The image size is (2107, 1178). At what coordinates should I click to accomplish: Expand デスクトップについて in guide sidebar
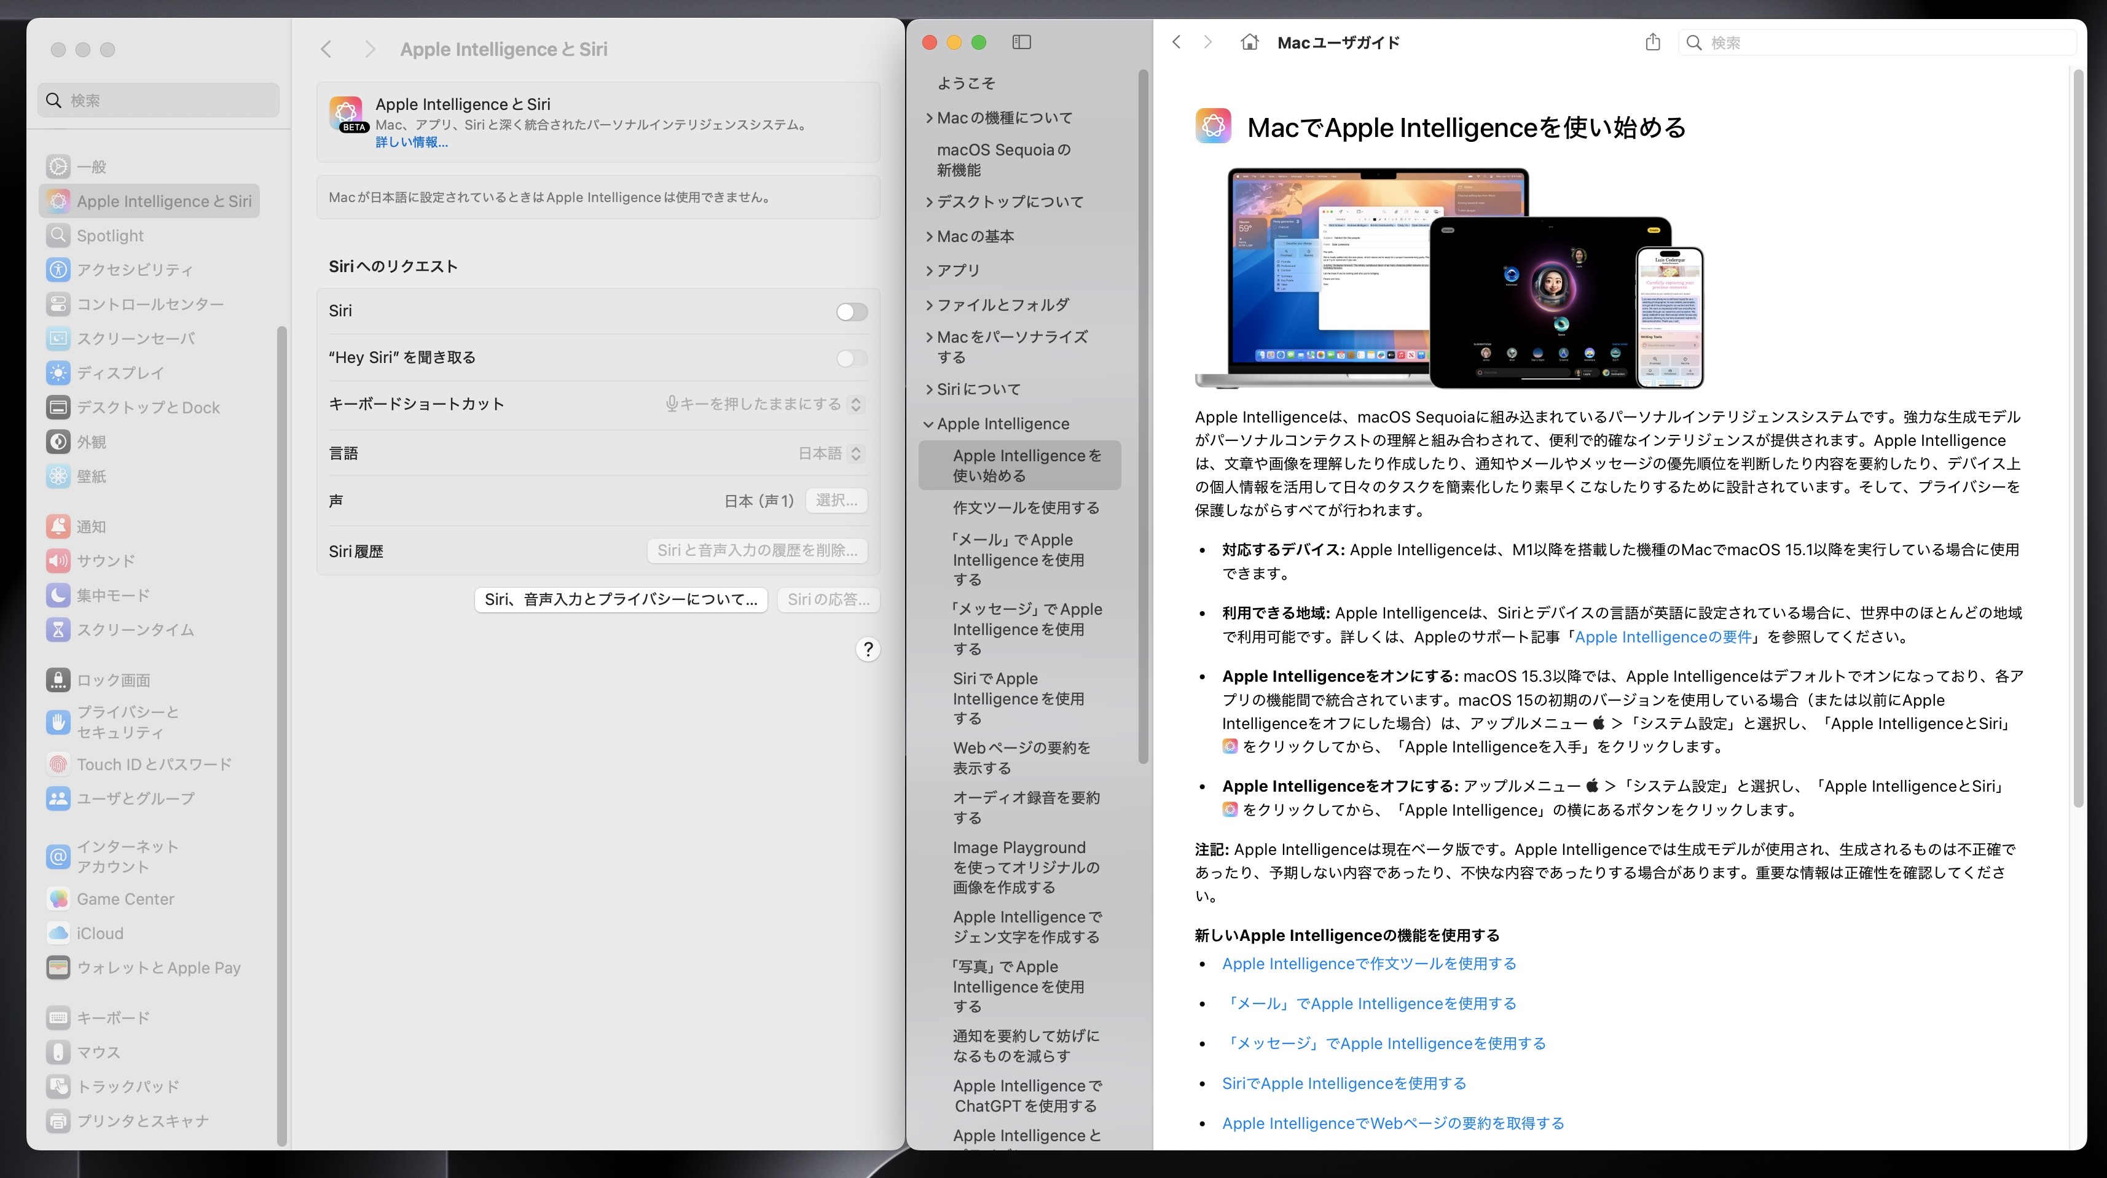click(x=929, y=202)
